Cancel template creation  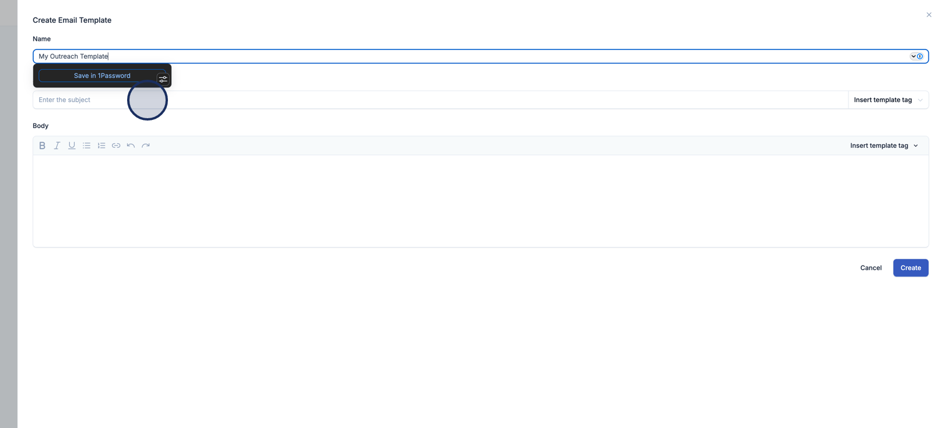(x=871, y=268)
